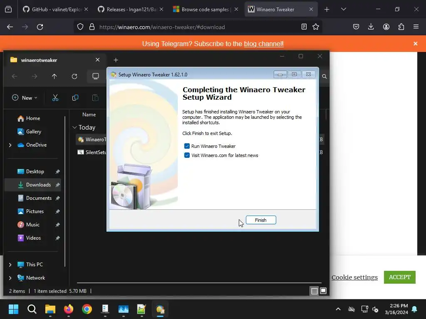Open Firefox View icon at tab bar start
Screen dimensions: 426x319
pos(8,9)
